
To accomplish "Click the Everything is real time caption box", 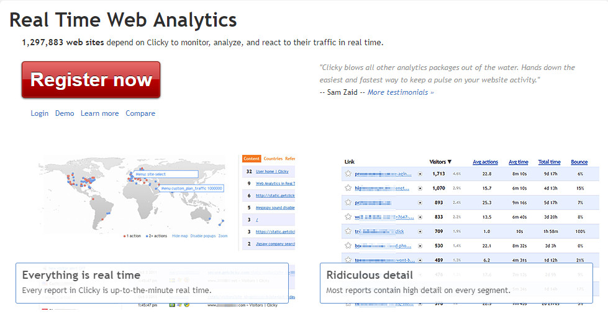I will [x=152, y=283].
